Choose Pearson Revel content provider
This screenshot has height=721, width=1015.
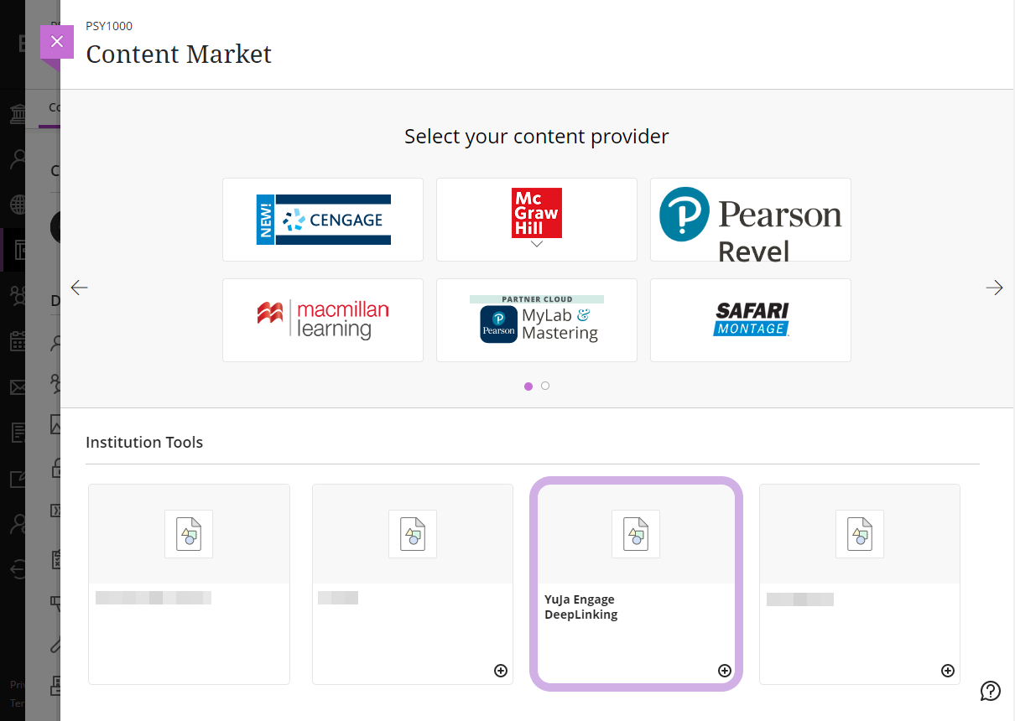pos(751,220)
